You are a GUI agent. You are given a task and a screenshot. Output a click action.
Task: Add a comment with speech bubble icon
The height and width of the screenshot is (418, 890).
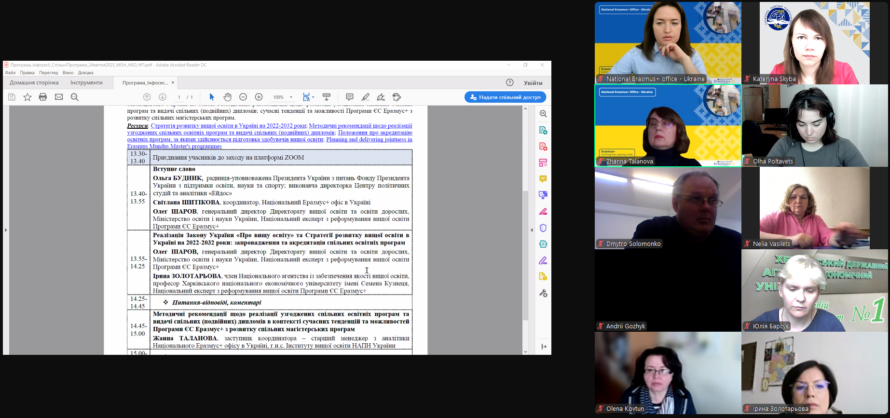(x=350, y=97)
